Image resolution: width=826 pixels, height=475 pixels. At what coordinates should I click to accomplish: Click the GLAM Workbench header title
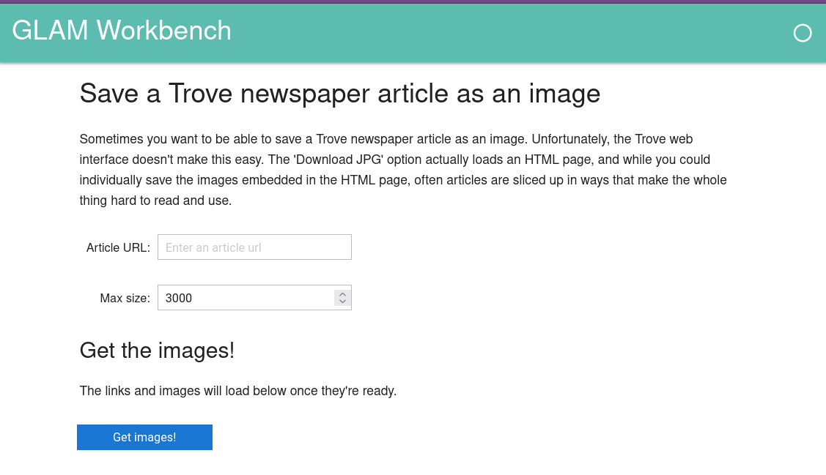click(x=122, y=31)
